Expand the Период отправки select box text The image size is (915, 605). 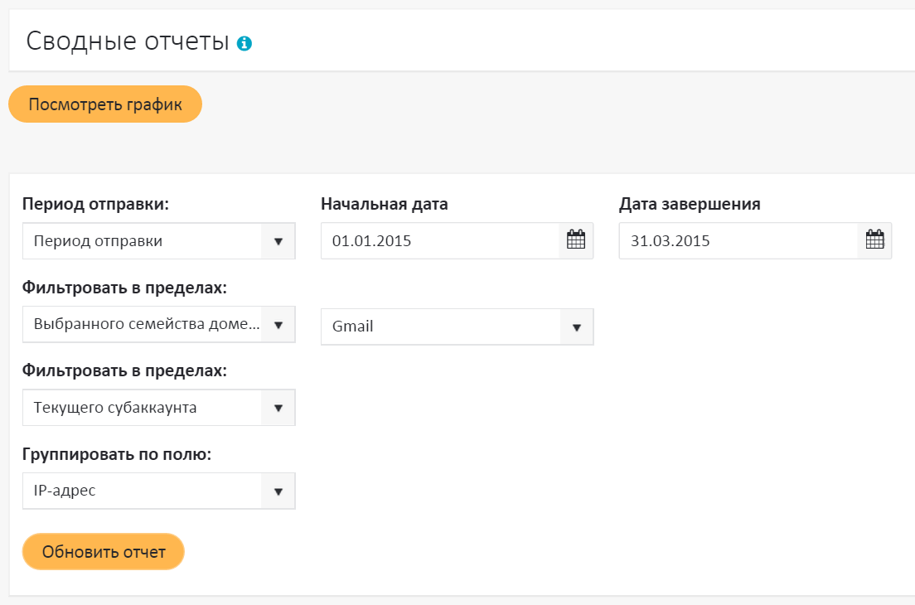[141, 241]
